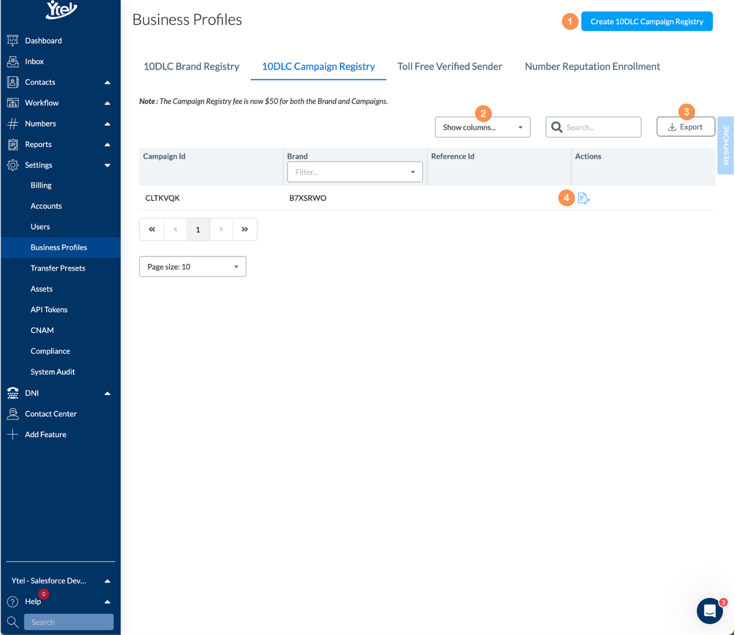Click the Reports clipboard icon
Screen dimensions: 735x635
[13, 145]
